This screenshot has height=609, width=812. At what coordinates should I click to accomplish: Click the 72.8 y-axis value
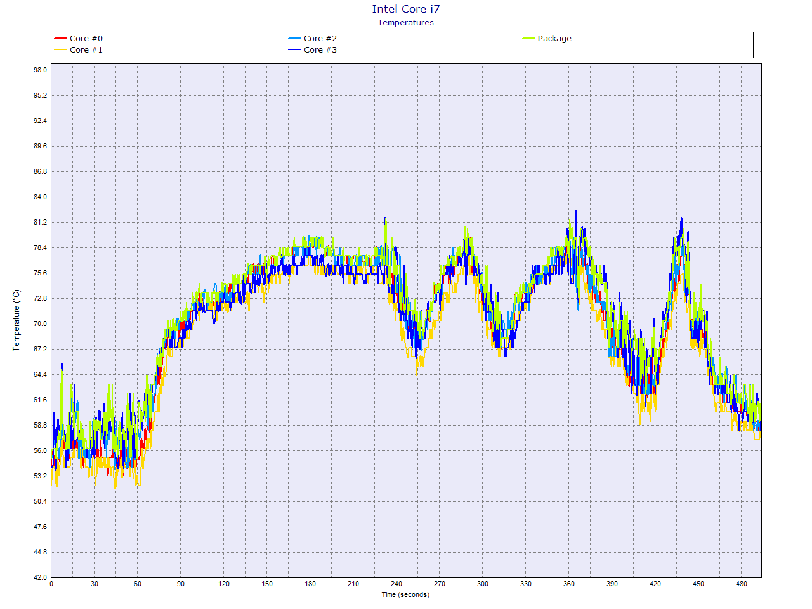click(41, 298)
